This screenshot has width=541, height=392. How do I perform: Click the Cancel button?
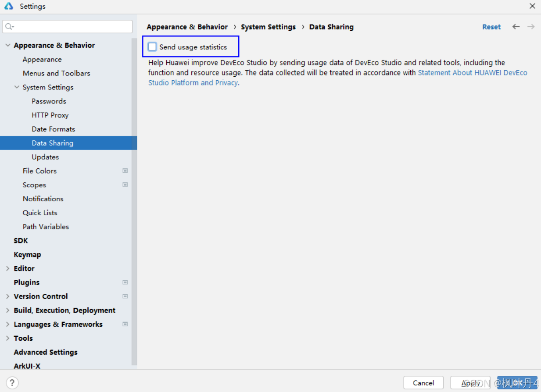(423, 383)
